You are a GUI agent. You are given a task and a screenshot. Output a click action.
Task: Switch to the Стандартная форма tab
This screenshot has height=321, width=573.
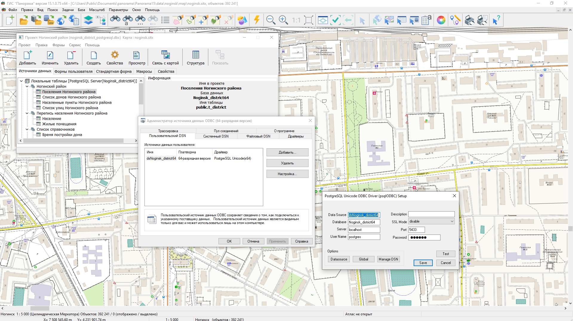(x=114, y=71)
